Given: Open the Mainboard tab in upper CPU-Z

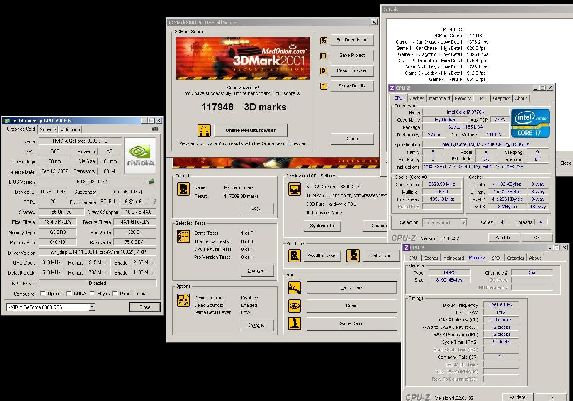Looking at the screenshot, I should pos(439,98).
